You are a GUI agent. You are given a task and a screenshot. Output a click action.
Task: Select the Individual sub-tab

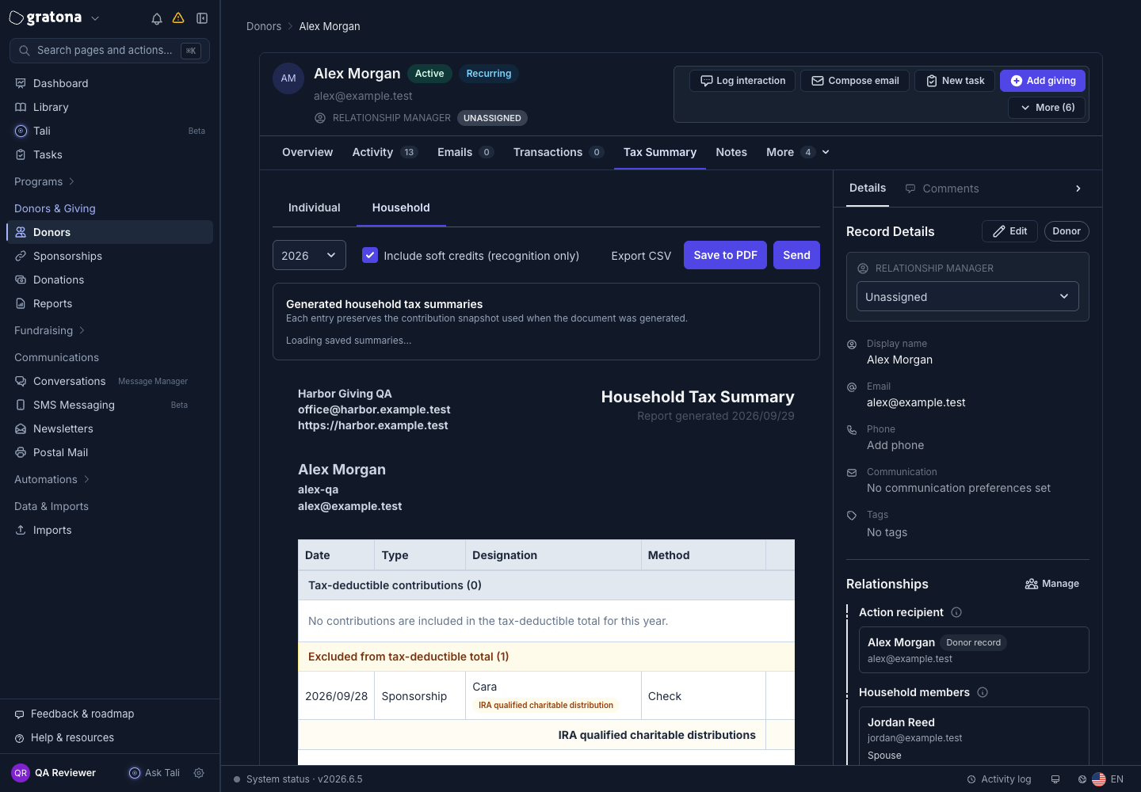pos(315,208)
